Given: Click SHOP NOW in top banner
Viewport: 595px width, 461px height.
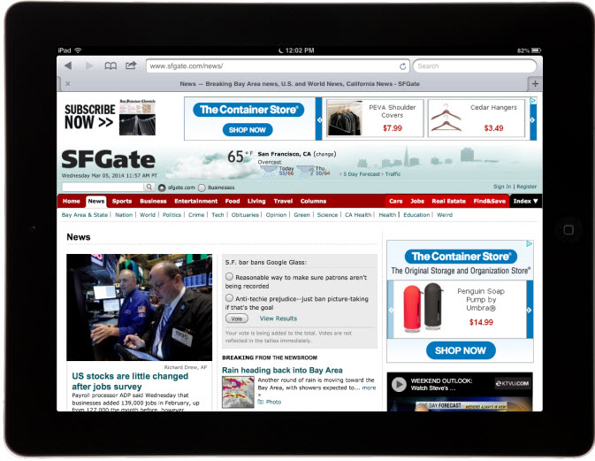Looking at the screenshot, I should (248, 130).
